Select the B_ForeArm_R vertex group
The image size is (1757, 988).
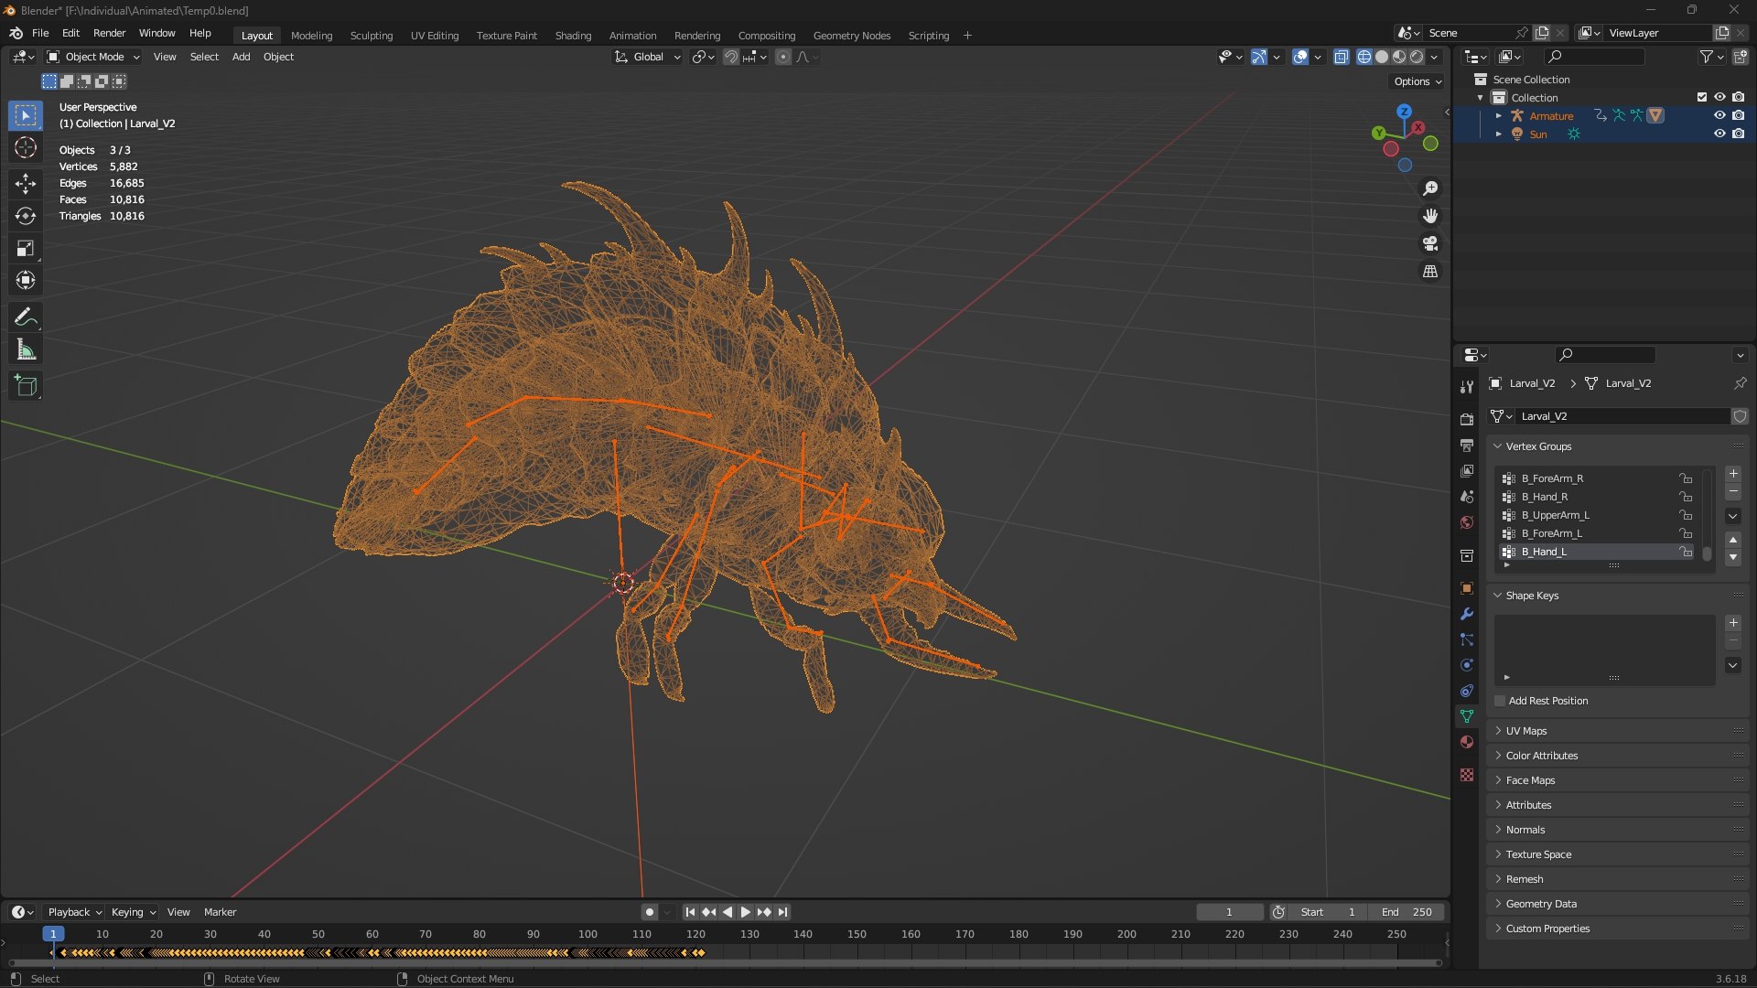[x=1597, y=478]
